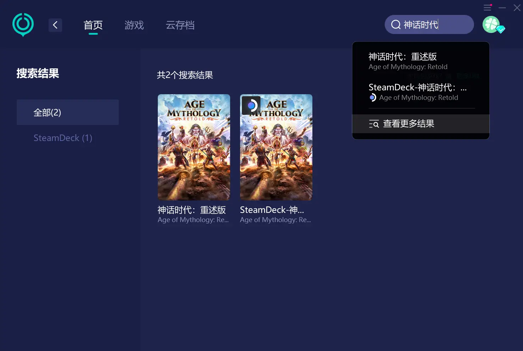Click SteamDeck badge on second cover
The width and height of the screenshot is (523, 351).
tap(251, 105)
